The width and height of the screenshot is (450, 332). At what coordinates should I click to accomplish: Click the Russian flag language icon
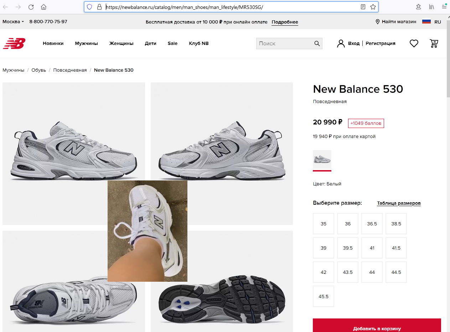pyautogui.click(x=426, y=21)
